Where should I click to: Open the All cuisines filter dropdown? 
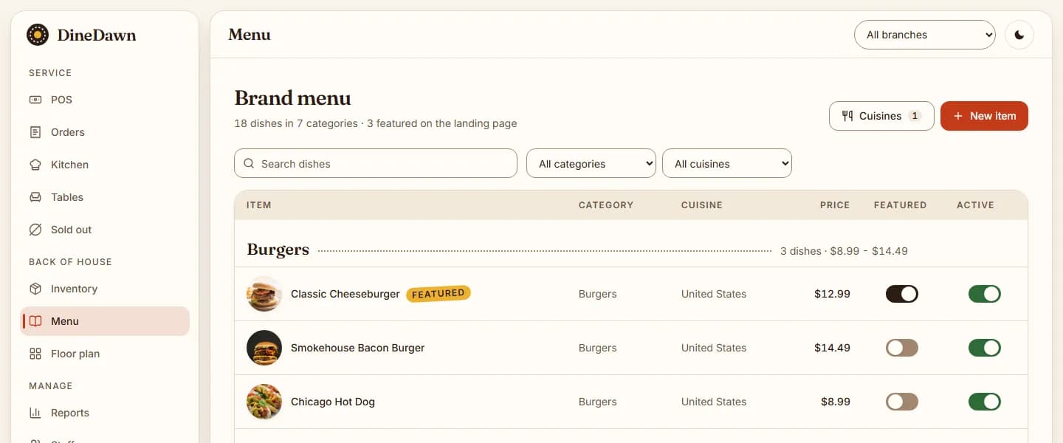pos(727,163)
